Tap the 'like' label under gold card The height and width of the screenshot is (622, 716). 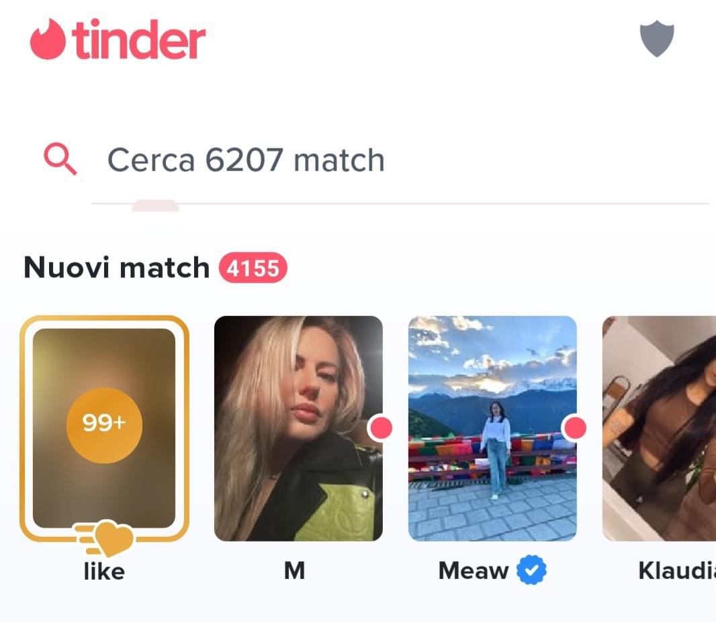coord(104,571)
